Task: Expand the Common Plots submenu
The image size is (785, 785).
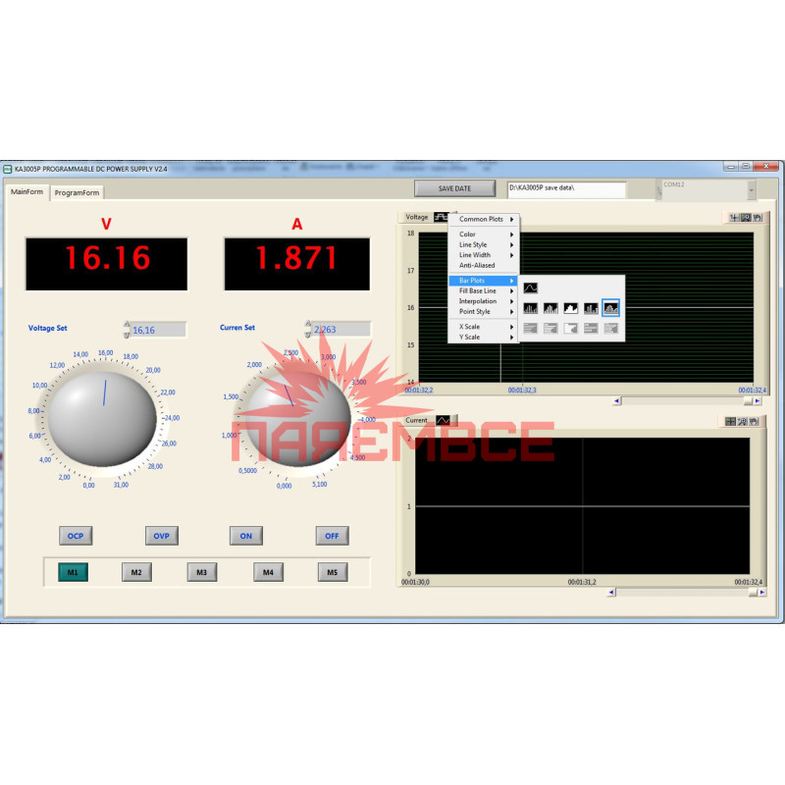Action: pos(485,219)
